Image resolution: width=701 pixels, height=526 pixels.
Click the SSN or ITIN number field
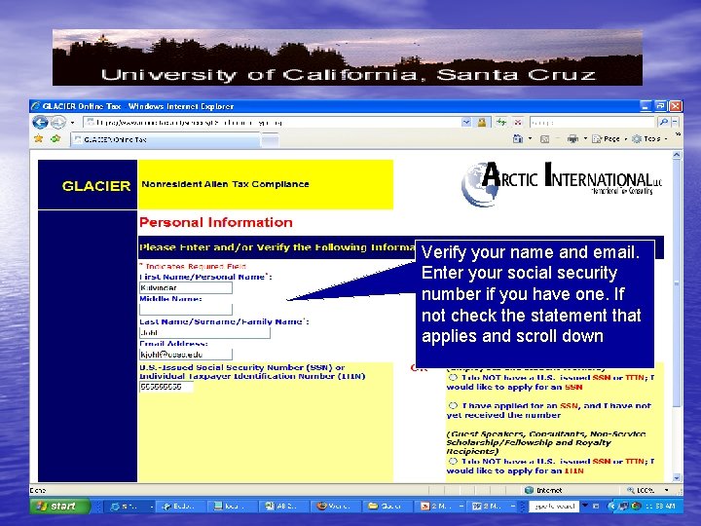[x=166, y=387]
